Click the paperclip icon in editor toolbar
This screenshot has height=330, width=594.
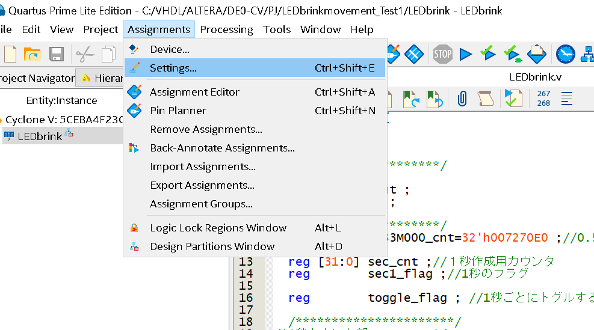(x=462, y=99)
